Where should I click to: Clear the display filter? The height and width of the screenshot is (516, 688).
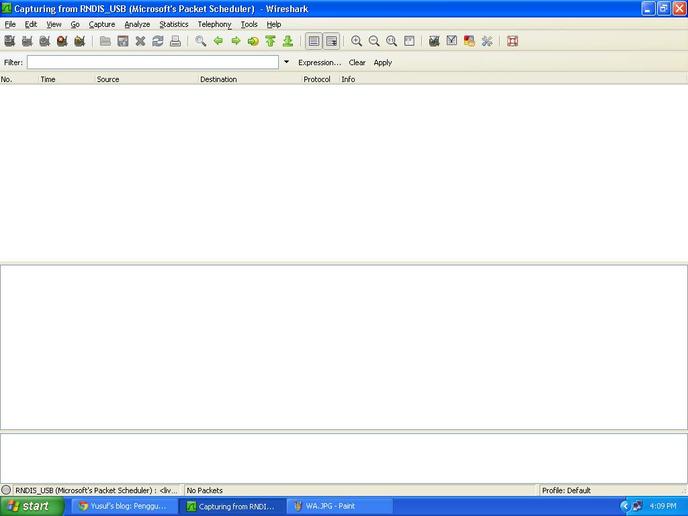click(357, 62)
